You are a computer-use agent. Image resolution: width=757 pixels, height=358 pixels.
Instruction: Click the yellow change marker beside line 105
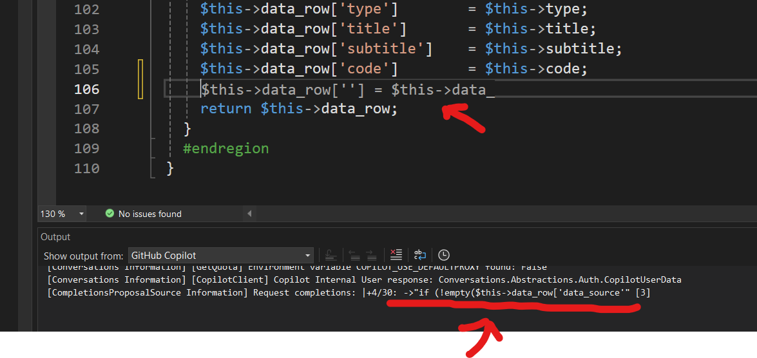click(140, 69)
